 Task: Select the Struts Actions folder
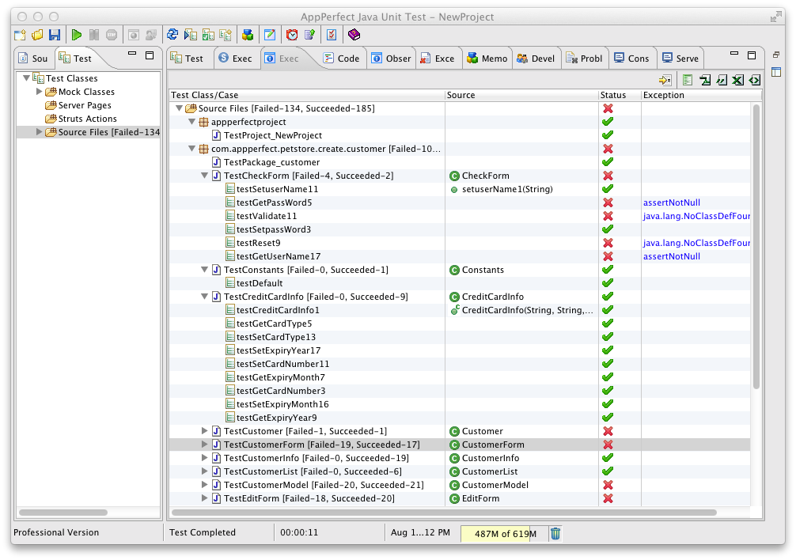point(81,119)
